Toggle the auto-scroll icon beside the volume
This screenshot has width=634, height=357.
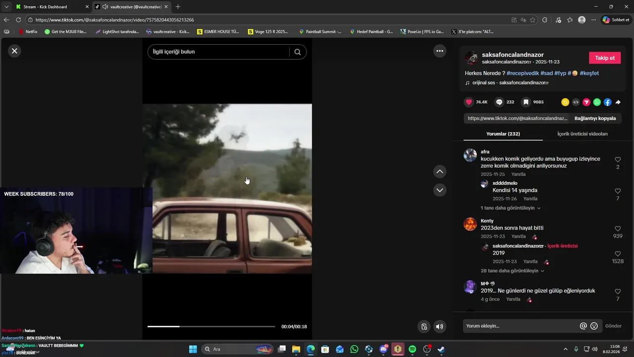click(424, 326)
